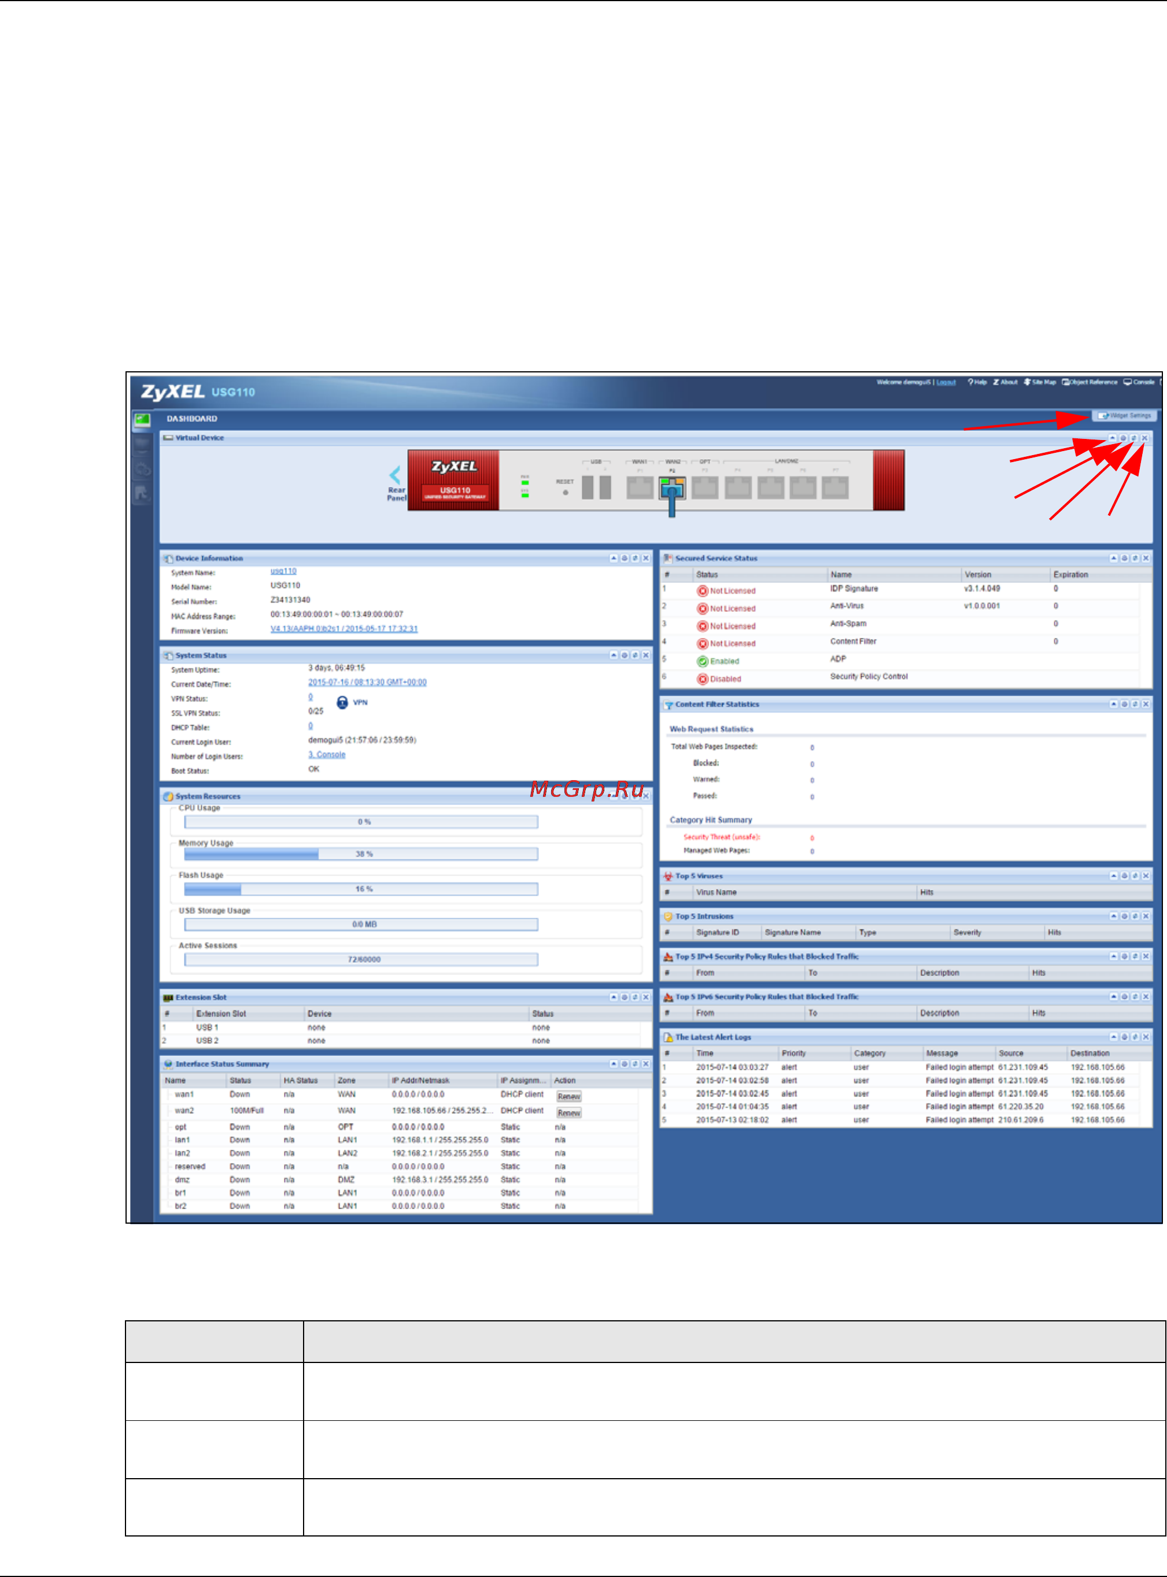The width and height of the screenshot is (1167, 1577).
Task: Refresh the Device Information widget now
Action: point(634,559)
